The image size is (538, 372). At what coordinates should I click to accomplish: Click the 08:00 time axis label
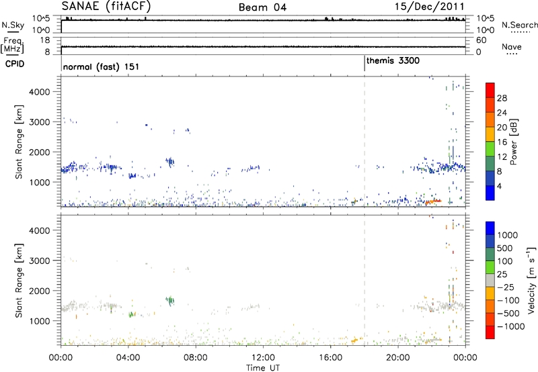coord(196,357)
